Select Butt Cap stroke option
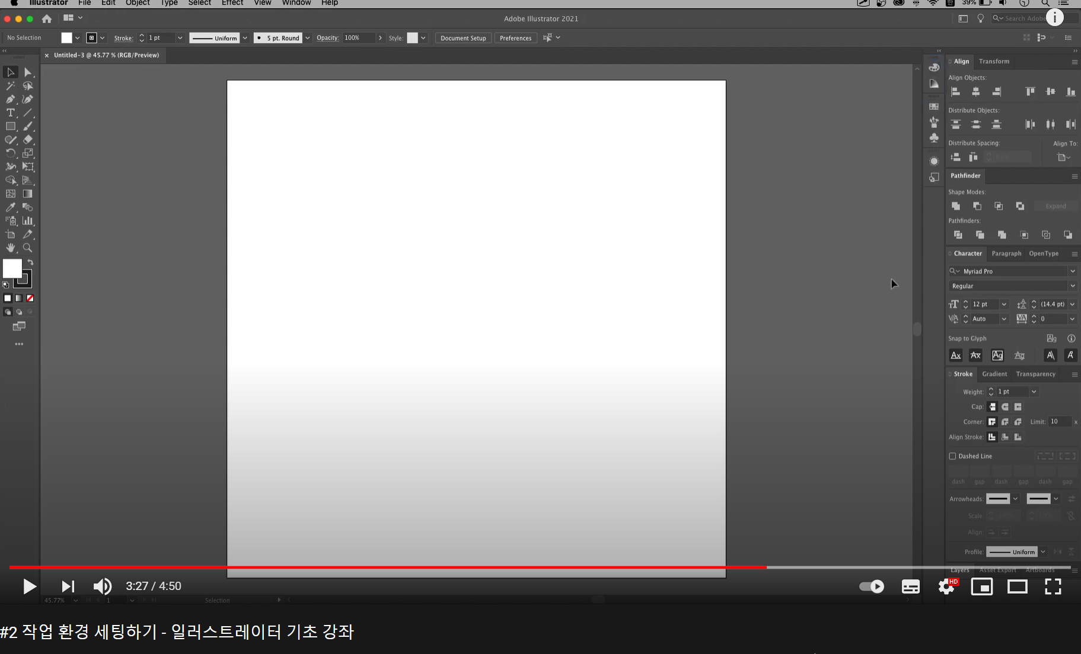 (992, 407)
